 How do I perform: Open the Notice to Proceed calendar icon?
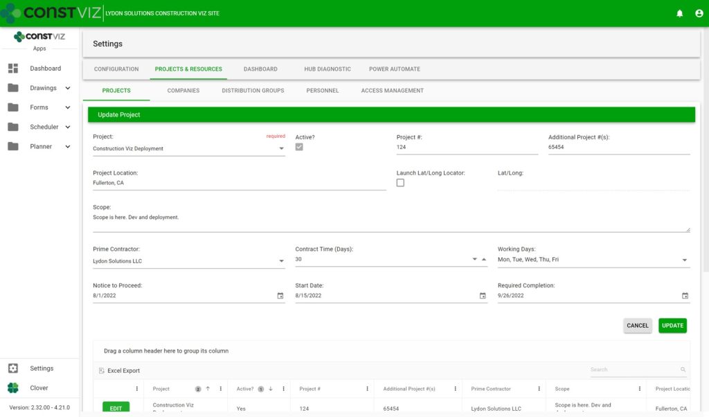pyautogui.click(x=280, y=295)
